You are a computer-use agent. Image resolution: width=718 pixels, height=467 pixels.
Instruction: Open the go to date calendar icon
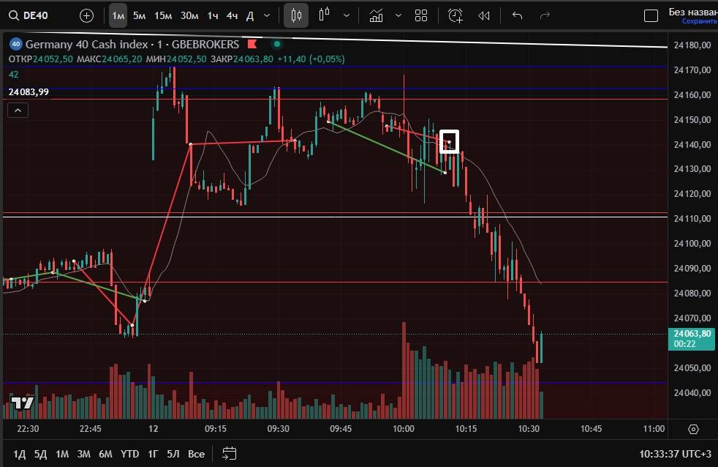pyautogui.click(x=229, y=454)
